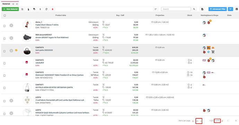
Task: Click the column layout icon at far right
Action: pyautogui.click(x=237, y=9)
